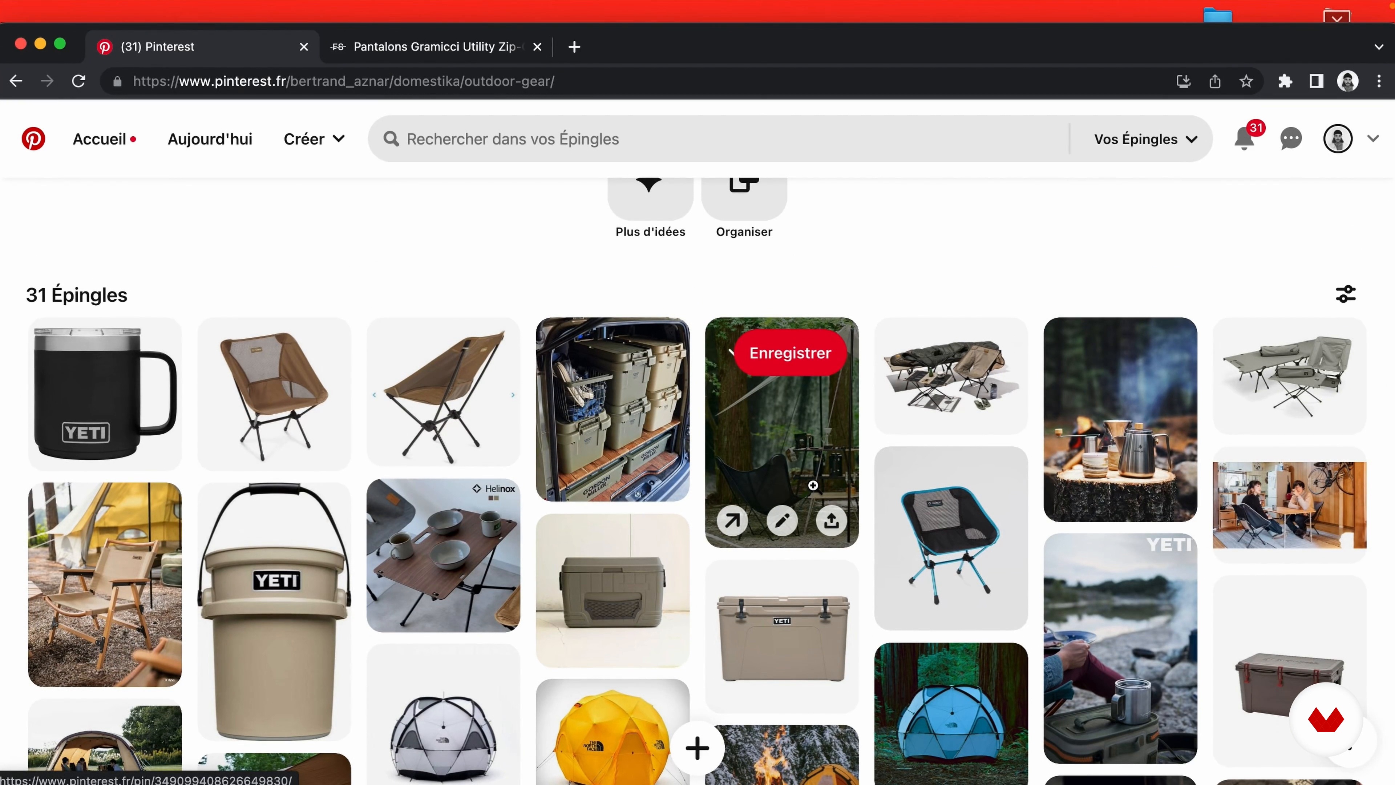Click the Plus d'idées button

650,209
